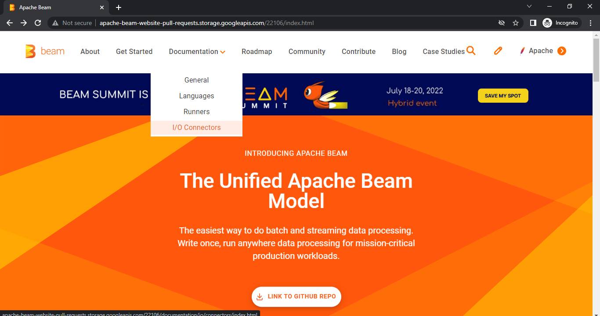This screenshot has height=316, width=600.
Task: Open the search with the magnifying glass icon
Action: (x=471, y=50)
